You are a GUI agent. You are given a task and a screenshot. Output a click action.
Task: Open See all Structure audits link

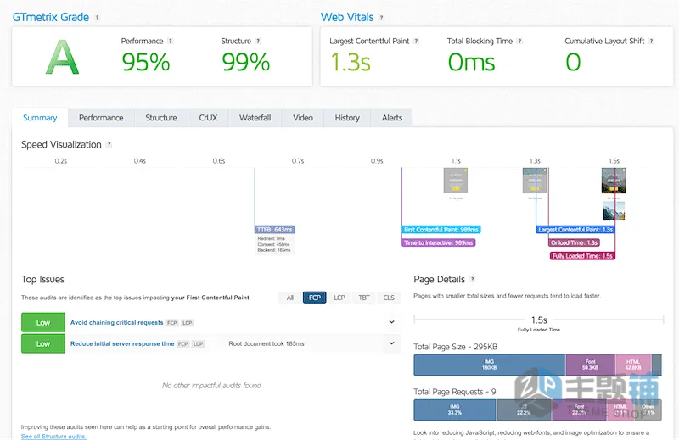pos(53,436)
